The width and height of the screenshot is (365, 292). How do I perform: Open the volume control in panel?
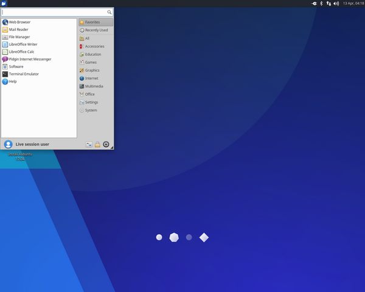click(336, 4)
